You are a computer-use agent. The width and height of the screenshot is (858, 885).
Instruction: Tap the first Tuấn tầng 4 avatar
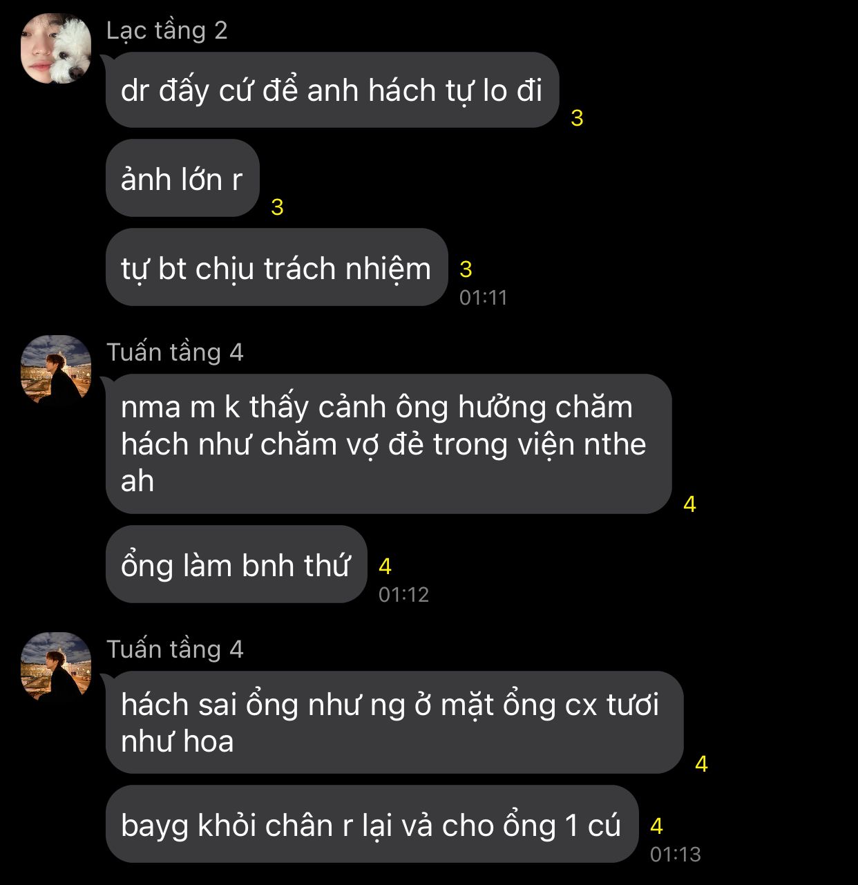tap(56, 370)
